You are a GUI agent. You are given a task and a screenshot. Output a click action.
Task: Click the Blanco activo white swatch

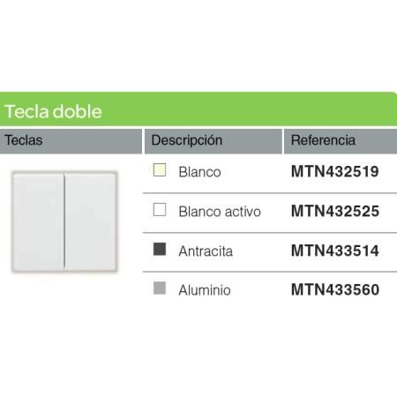[160, 210]
